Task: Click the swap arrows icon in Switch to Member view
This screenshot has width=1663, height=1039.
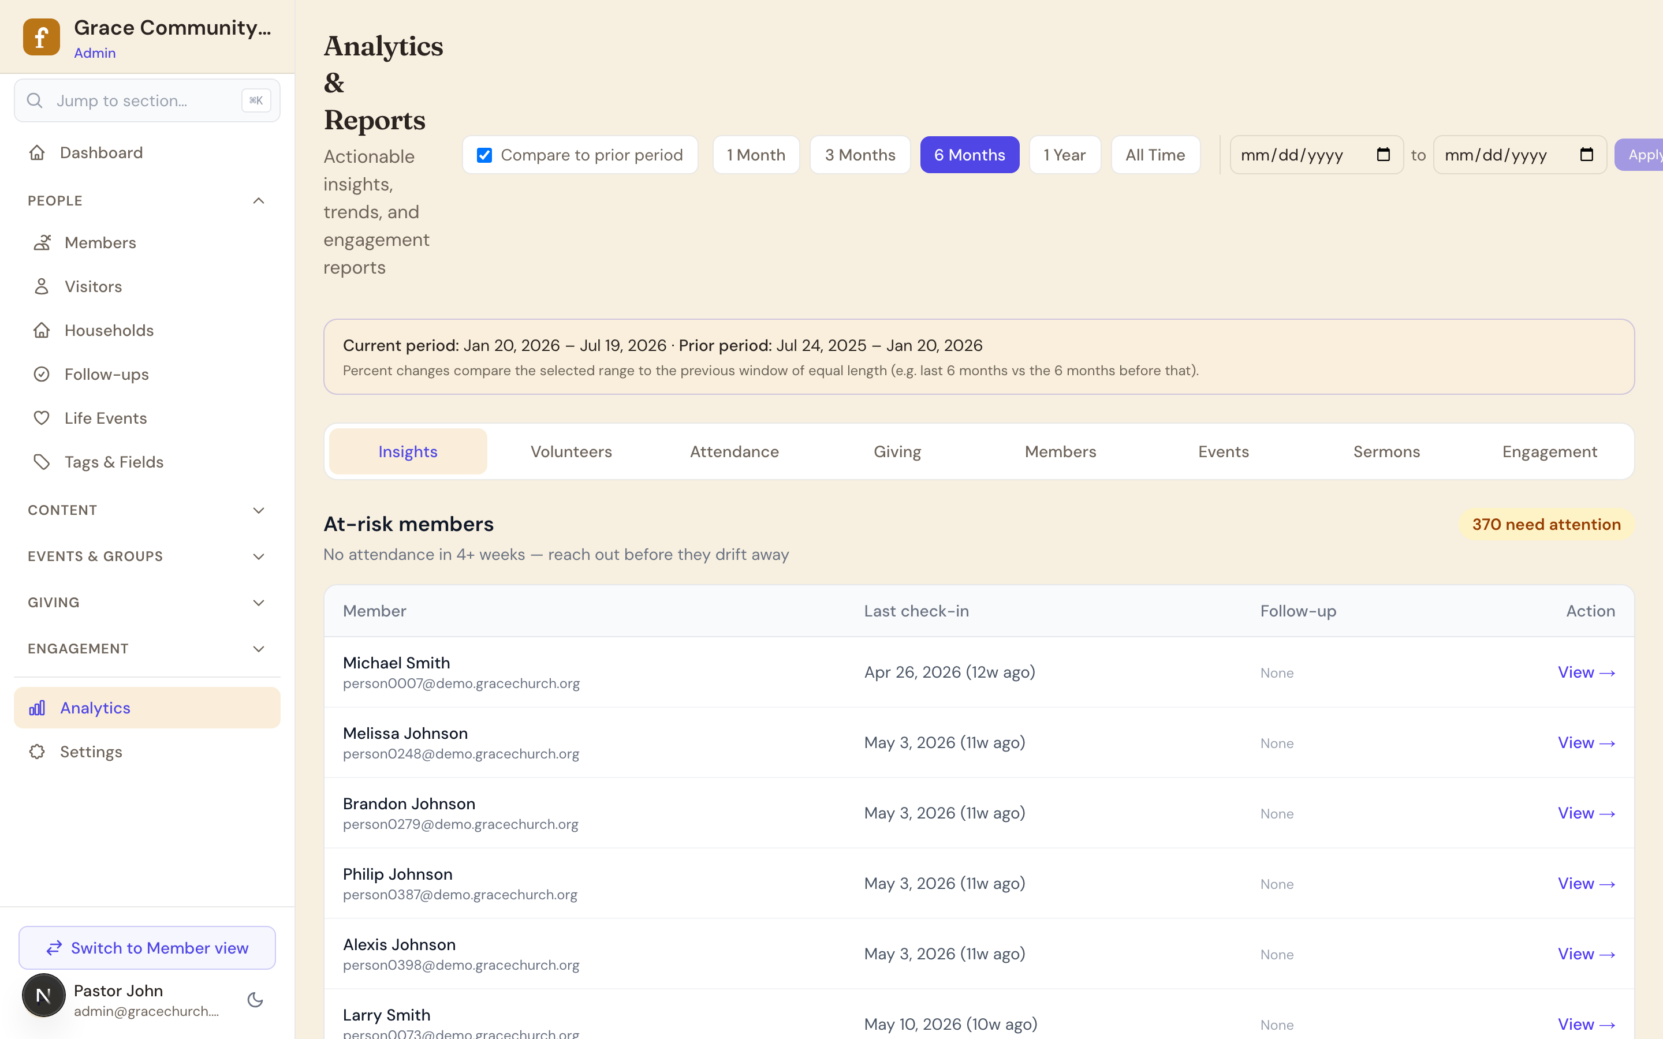Action: tap(54, 948)
